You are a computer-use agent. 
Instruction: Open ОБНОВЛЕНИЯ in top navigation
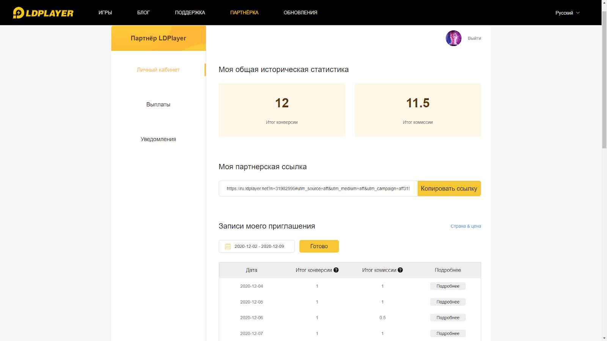(x=300, y=13)
